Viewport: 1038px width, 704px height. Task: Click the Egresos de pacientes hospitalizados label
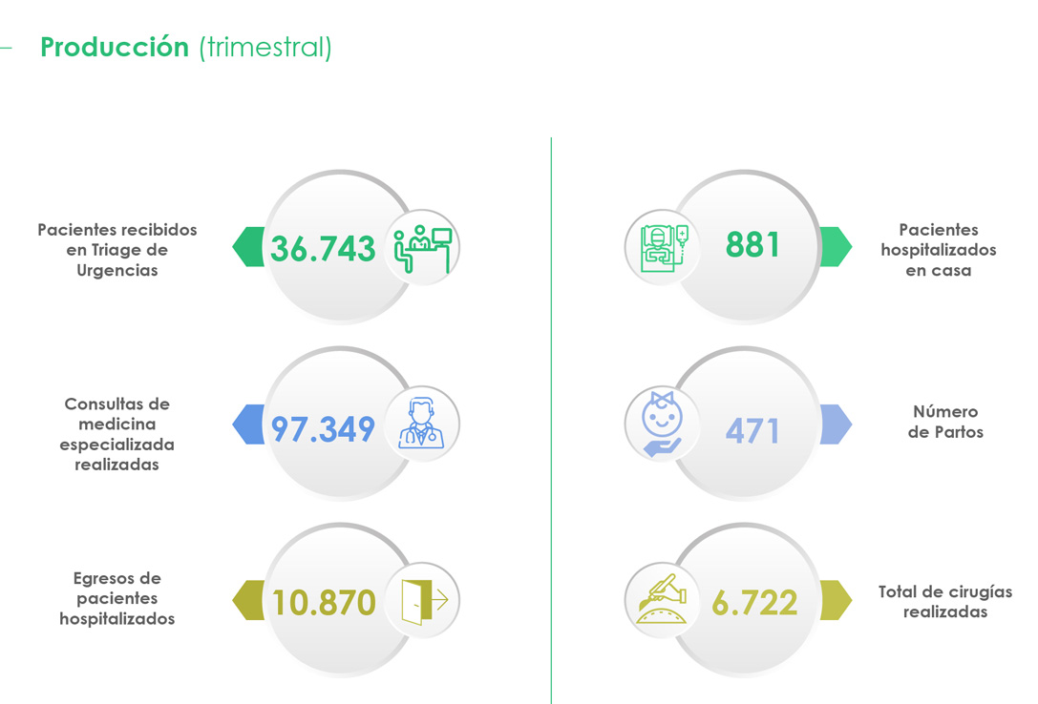coord(117,598)
